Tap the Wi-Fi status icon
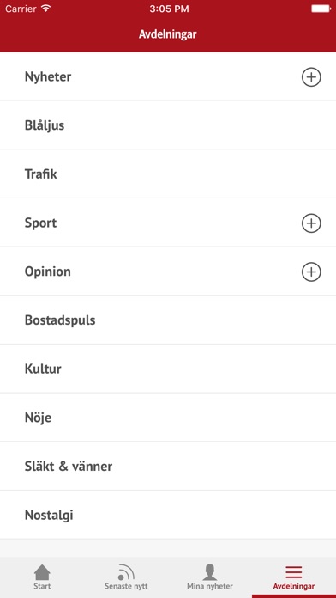Viewport: 336px width, 598px height. (x=46, y=9)
